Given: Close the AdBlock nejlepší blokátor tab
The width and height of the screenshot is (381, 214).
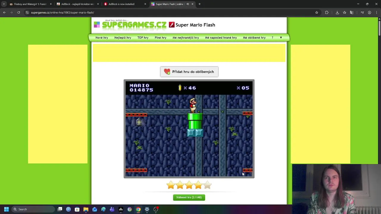Looking at the screenshot, I should [98, 4].
